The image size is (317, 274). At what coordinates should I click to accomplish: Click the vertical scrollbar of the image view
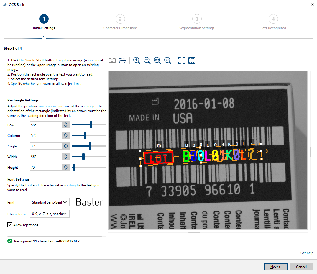click(311, 152)
